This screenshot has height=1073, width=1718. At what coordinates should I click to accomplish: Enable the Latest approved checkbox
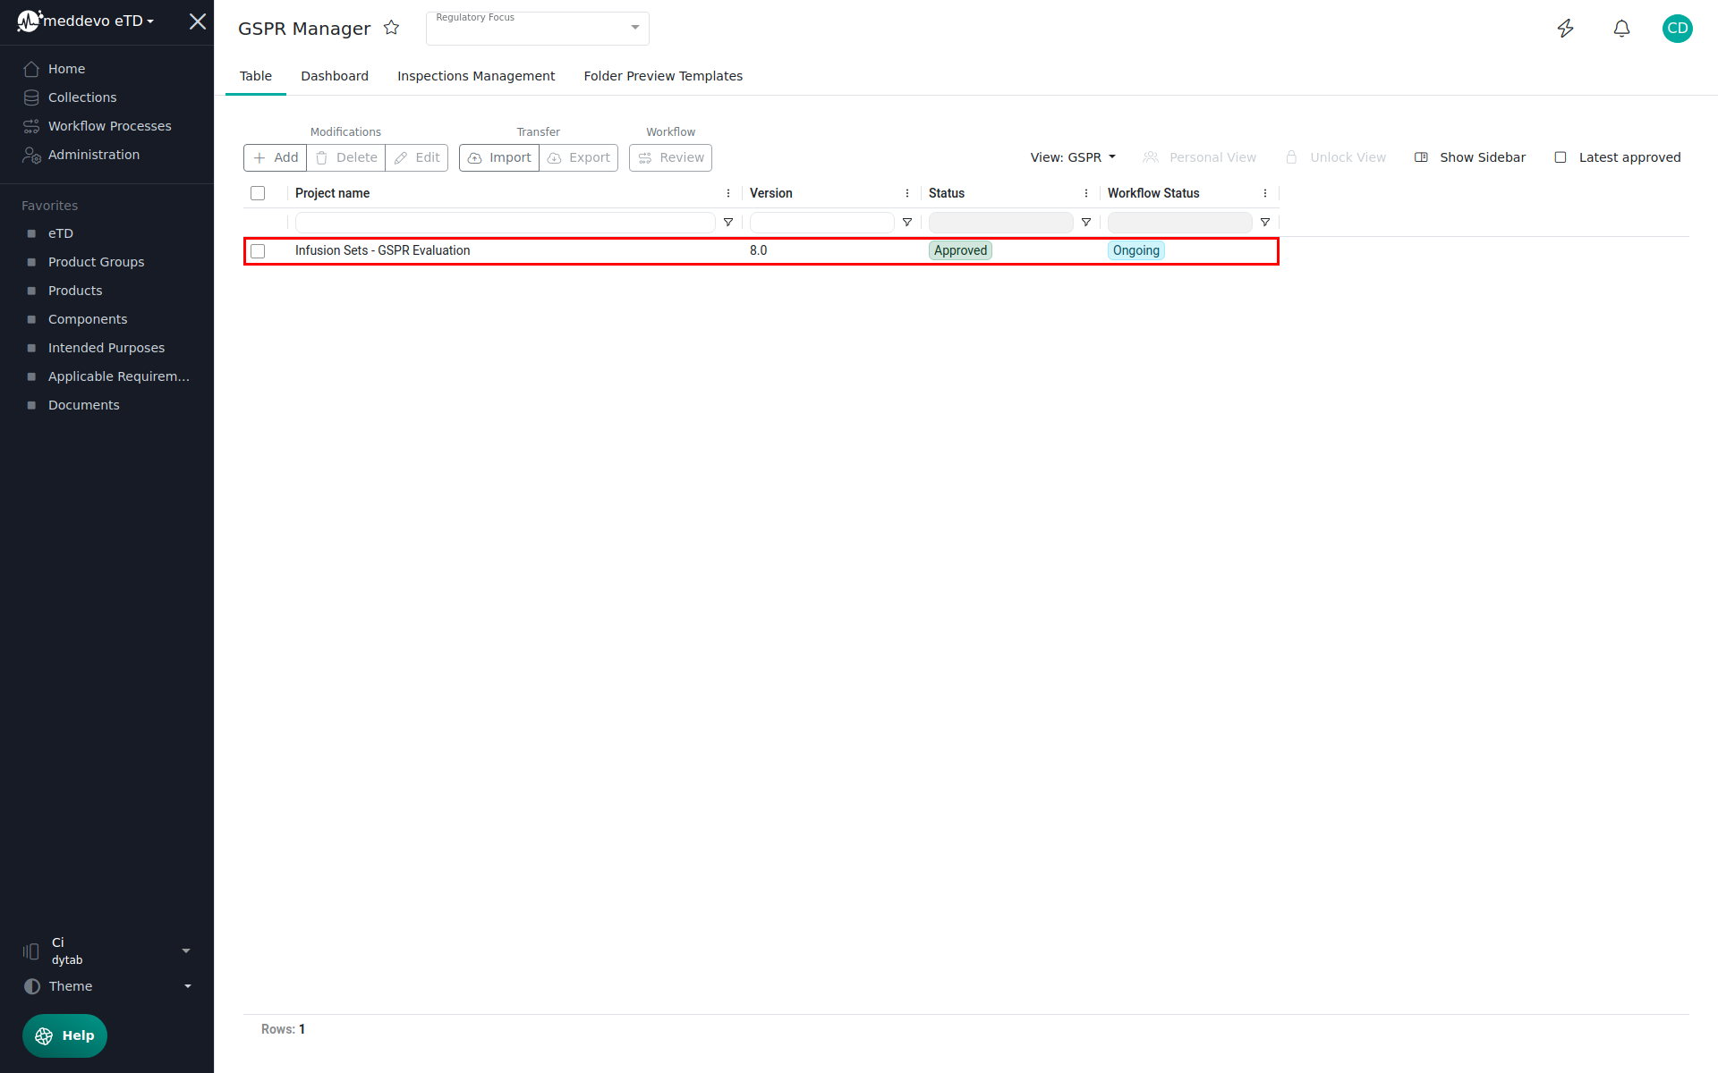pyautogui.click(x=1561, y=157)
